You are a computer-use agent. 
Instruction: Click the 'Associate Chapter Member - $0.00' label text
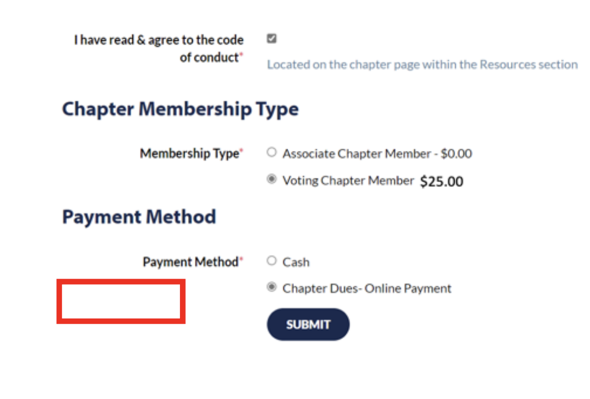pyautogui.click(x=377, y=154)
